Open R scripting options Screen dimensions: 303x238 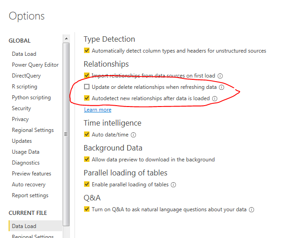[25, 87]
